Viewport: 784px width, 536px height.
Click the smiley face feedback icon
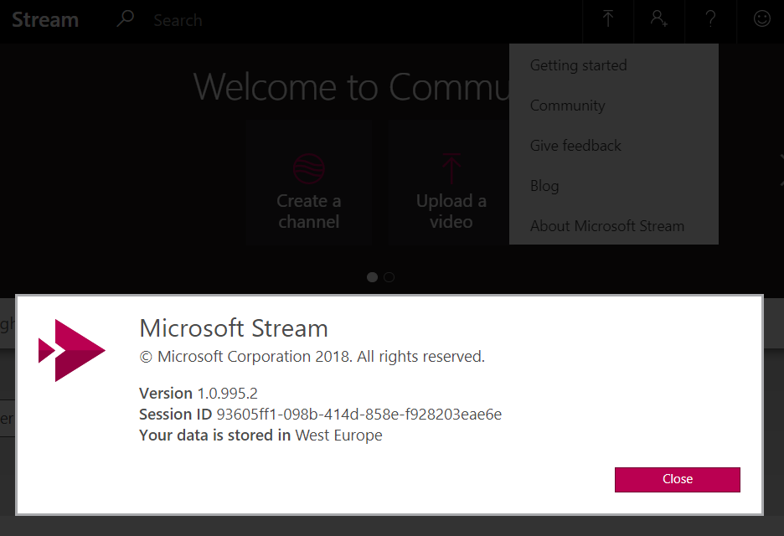click(761, 19)
